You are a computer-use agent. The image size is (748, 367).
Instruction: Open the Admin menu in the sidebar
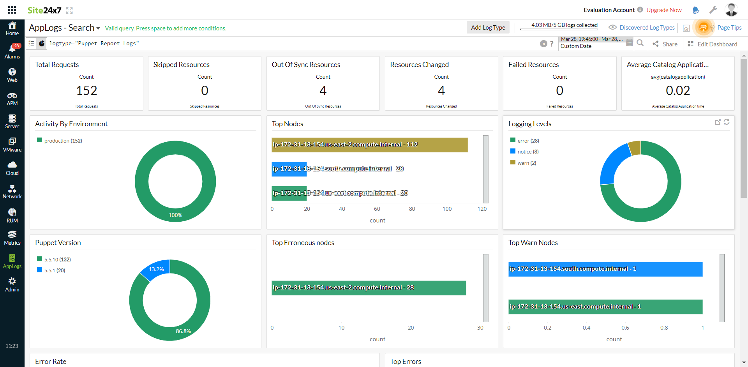tap(12, 284)
